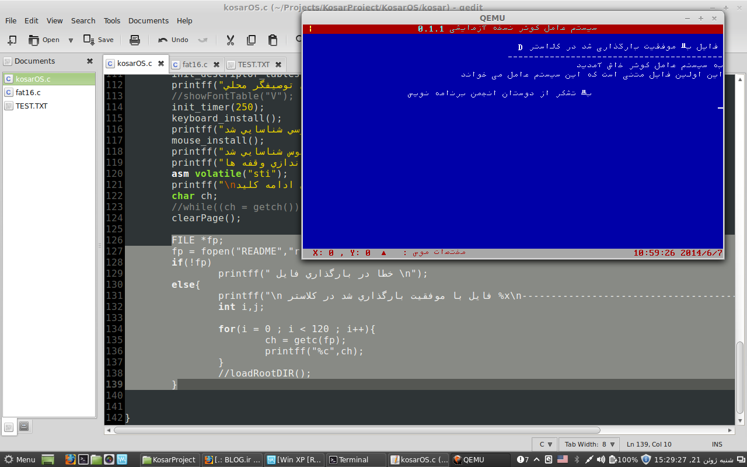
Task: Open the View menu
Action: tap(55, 20)
